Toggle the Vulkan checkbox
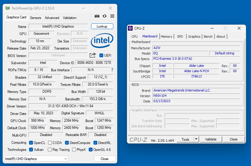Viewport: 251px width, 166px height. (31, 149)
